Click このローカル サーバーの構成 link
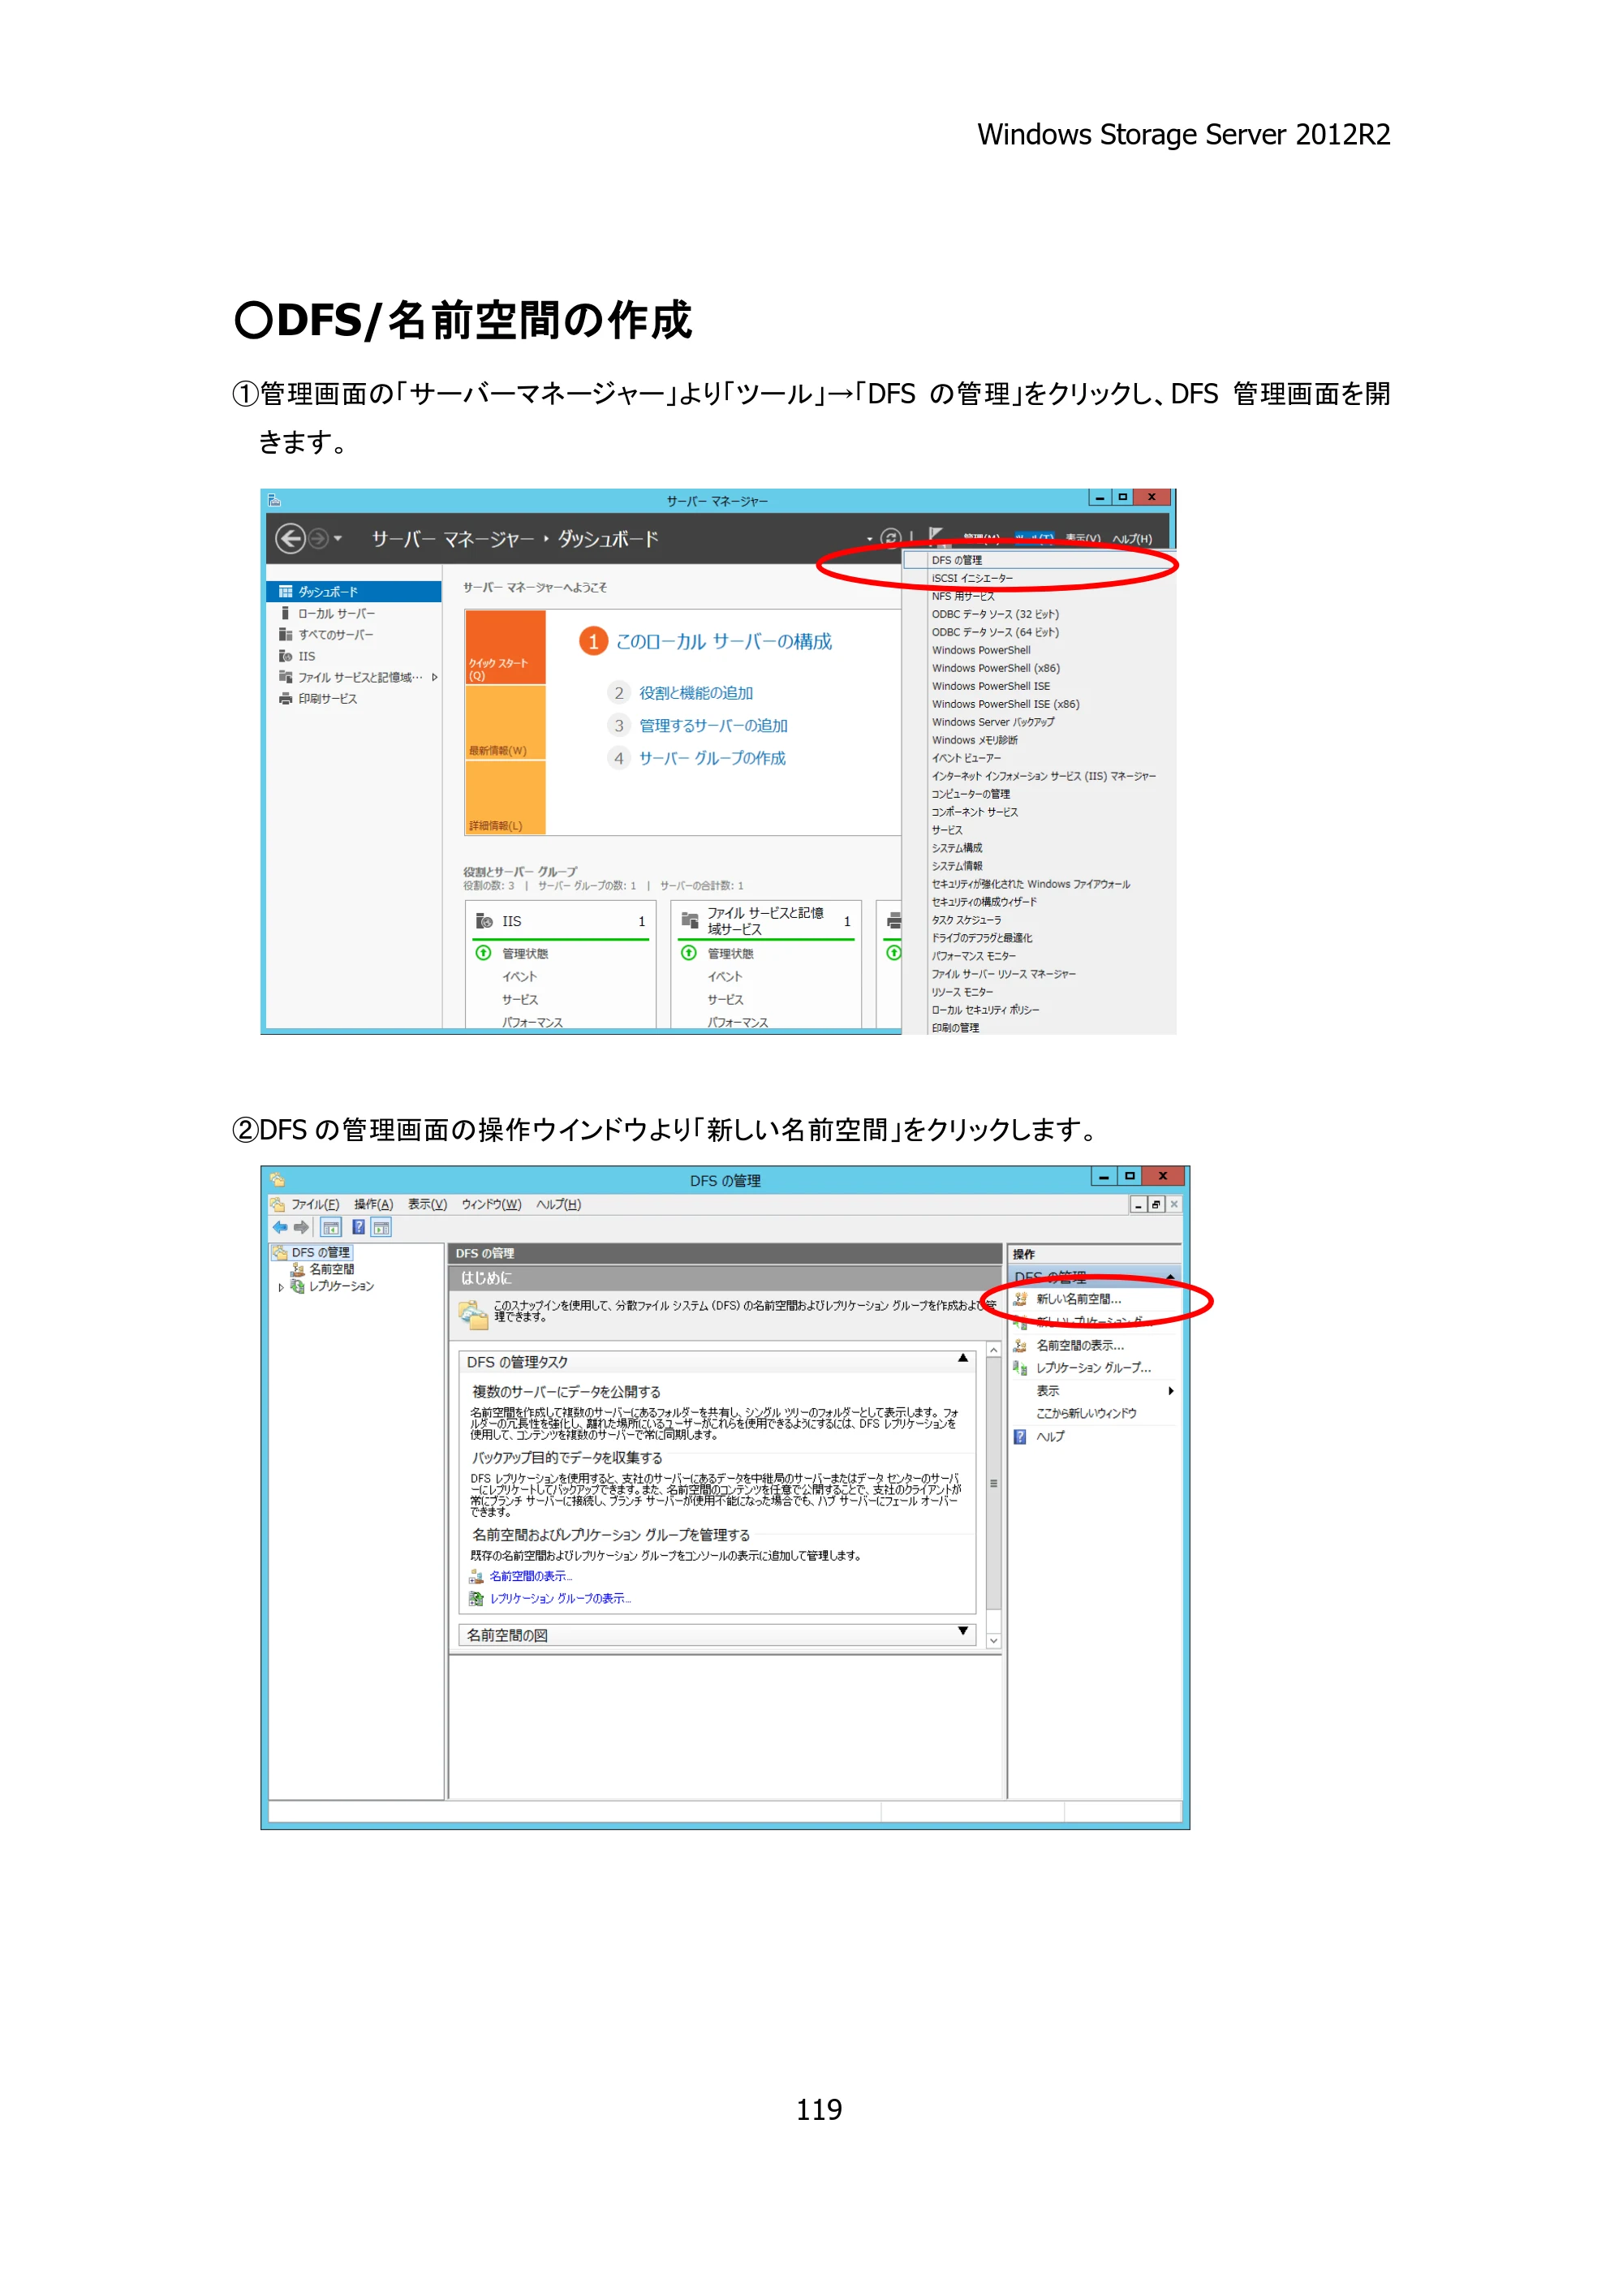 (x=724, y=642)
